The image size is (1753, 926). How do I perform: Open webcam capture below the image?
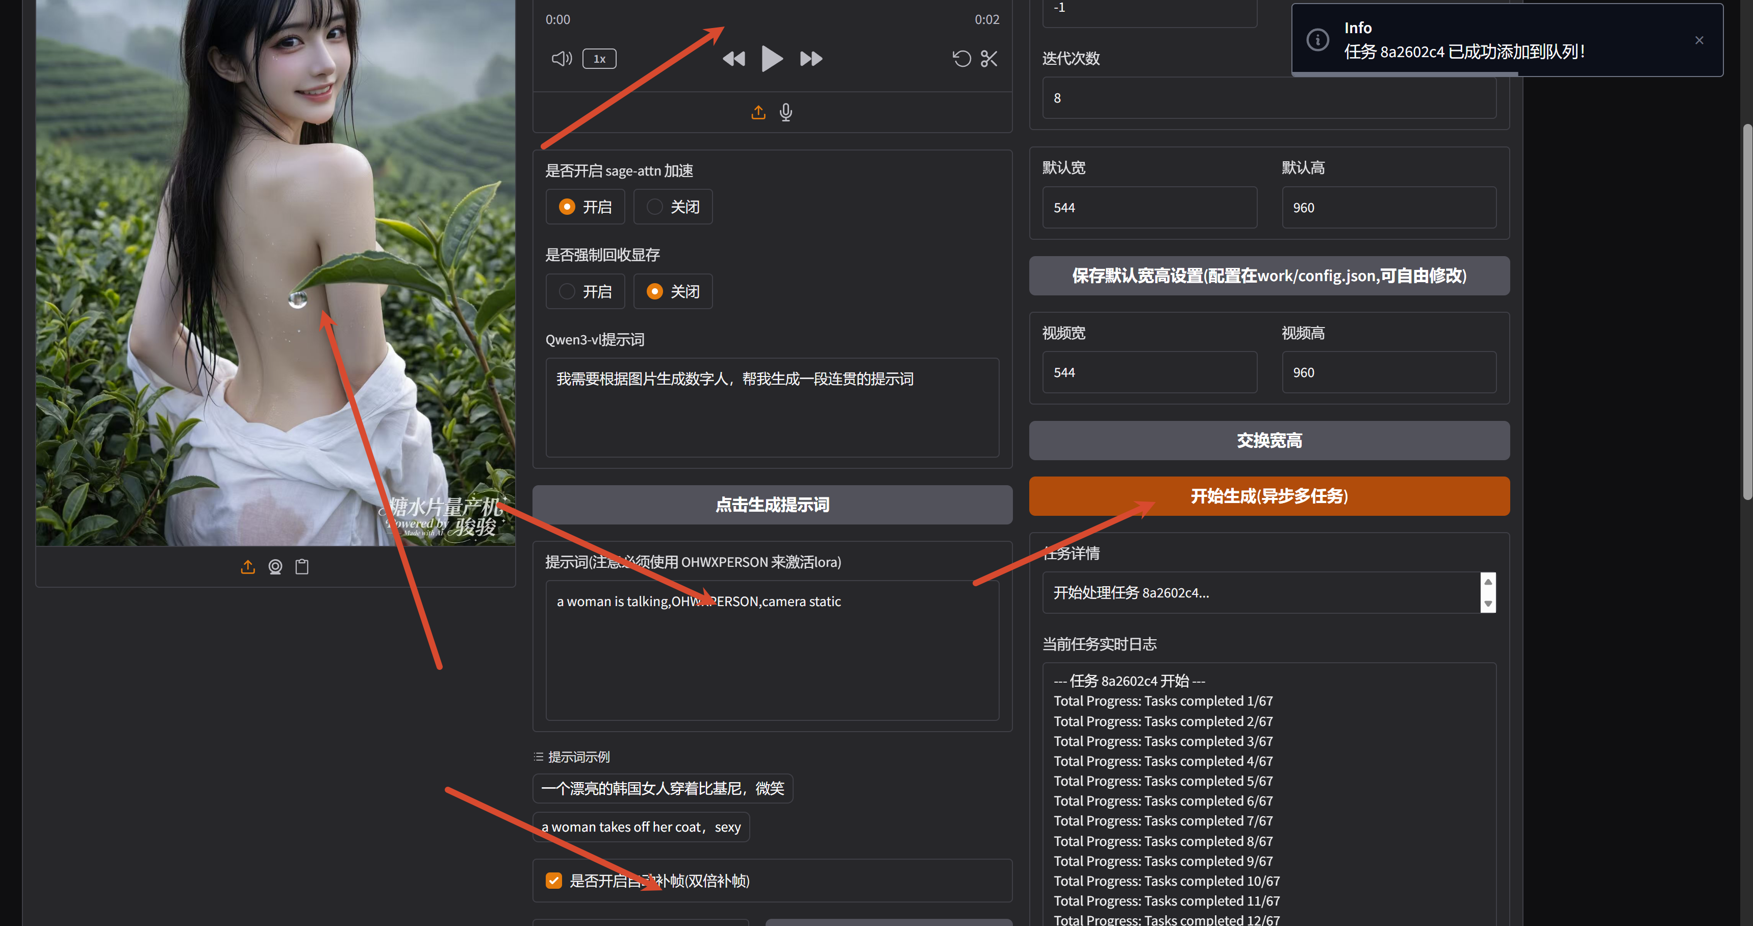[x=275, y=566]
